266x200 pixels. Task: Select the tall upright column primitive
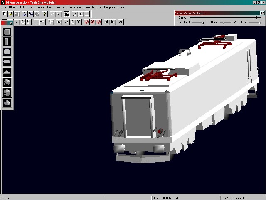click(x=7, y=42)
